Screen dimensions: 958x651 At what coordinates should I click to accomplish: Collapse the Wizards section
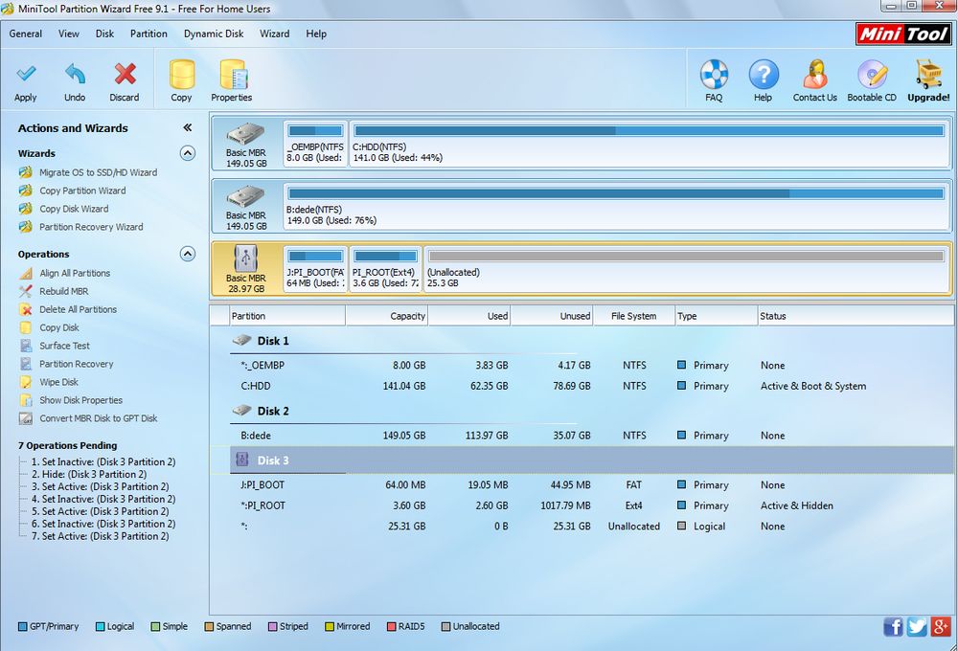[188, 153]
